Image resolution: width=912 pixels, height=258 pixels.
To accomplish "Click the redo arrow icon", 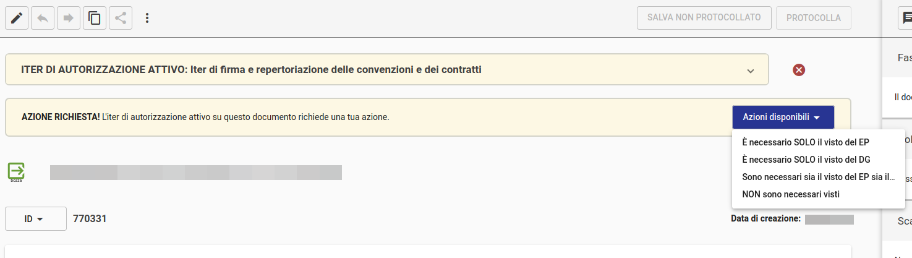I will tap(69, 18).
